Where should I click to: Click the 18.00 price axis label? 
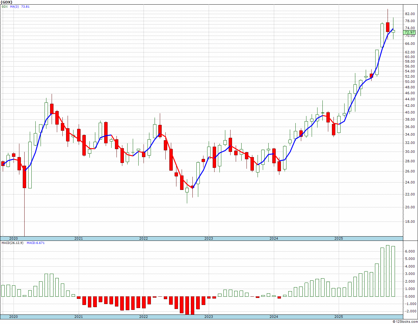tap(410, 222)
